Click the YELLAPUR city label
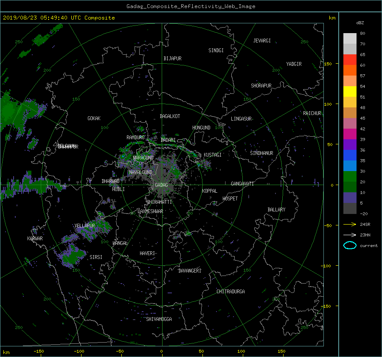This screenshot has width=382, height=357. [84, 226]
